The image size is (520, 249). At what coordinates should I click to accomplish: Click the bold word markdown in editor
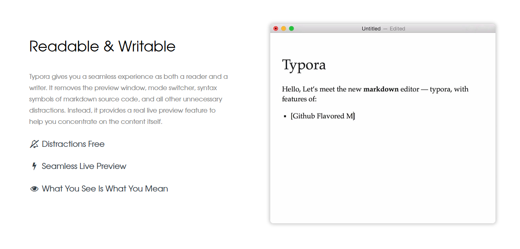381,89
